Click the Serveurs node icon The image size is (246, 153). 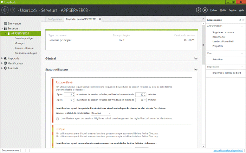coord(5,28)
